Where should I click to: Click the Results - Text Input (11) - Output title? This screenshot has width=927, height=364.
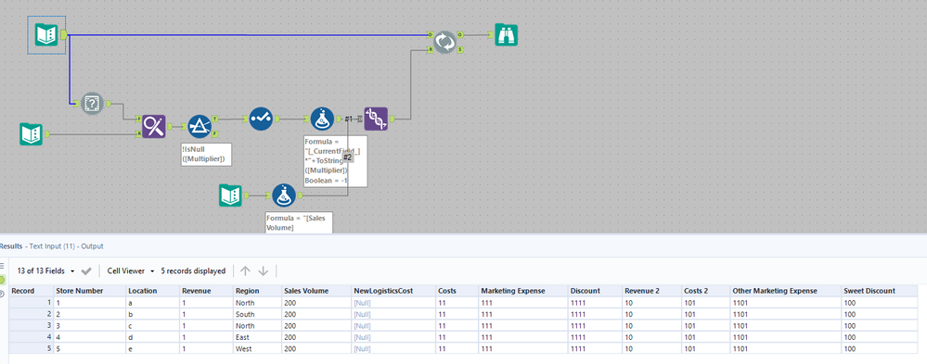click(51, 246)
